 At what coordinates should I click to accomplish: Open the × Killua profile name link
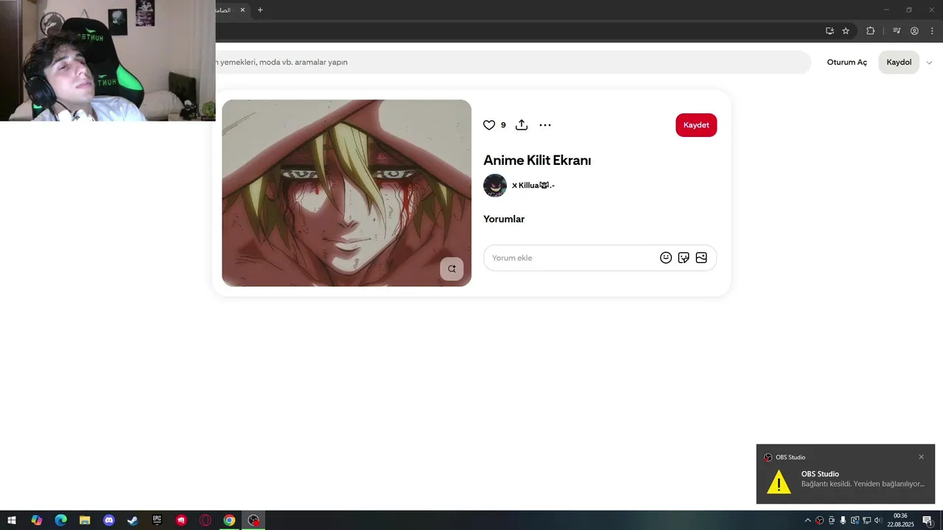(x=533, y=185)
